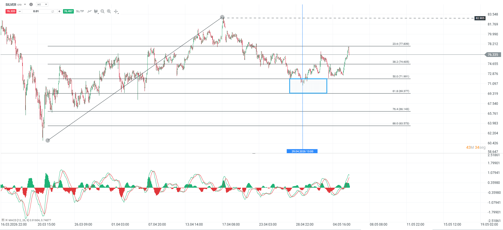
Task: Select the line drawing tools icon
Action: [89, 11]
